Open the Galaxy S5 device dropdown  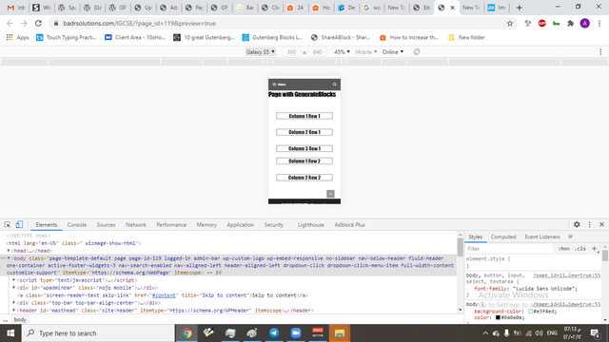tap(260, 51)
